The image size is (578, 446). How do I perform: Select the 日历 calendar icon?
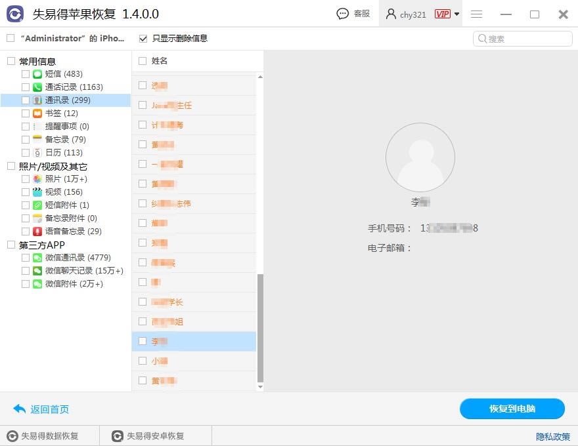click(37, 153)
